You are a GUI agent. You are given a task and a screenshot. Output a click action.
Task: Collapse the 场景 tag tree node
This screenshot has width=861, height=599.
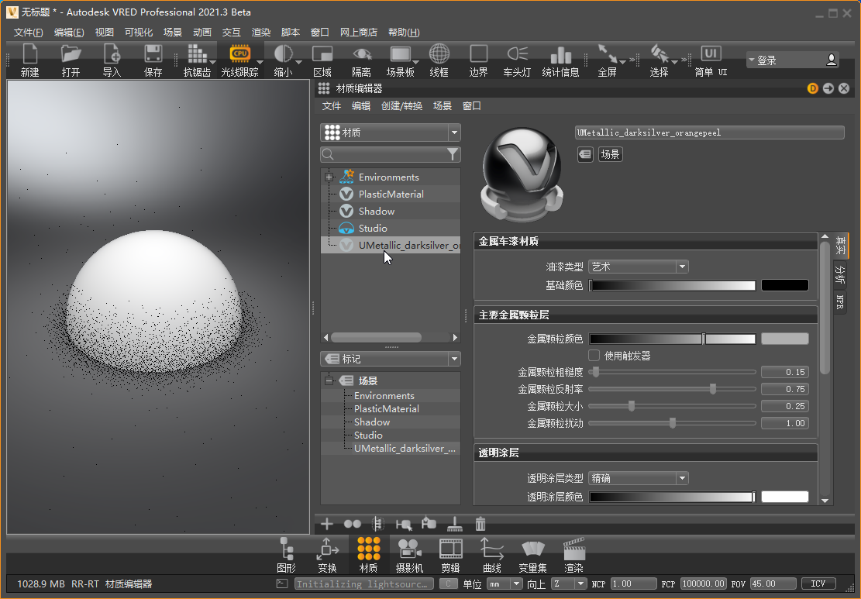point(329,380)
